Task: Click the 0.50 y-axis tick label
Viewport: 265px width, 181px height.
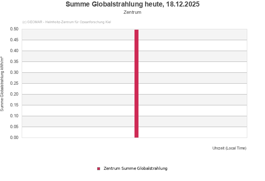Action: point(14,29)
